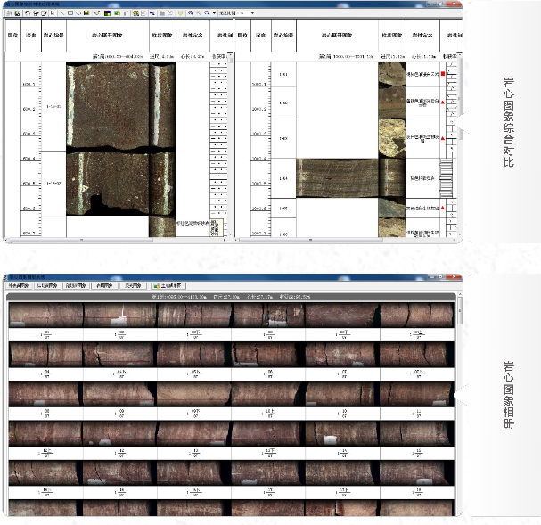Click the second button in album toolbar
Viewport: 541px width, 525px height.
click(48, 286)
